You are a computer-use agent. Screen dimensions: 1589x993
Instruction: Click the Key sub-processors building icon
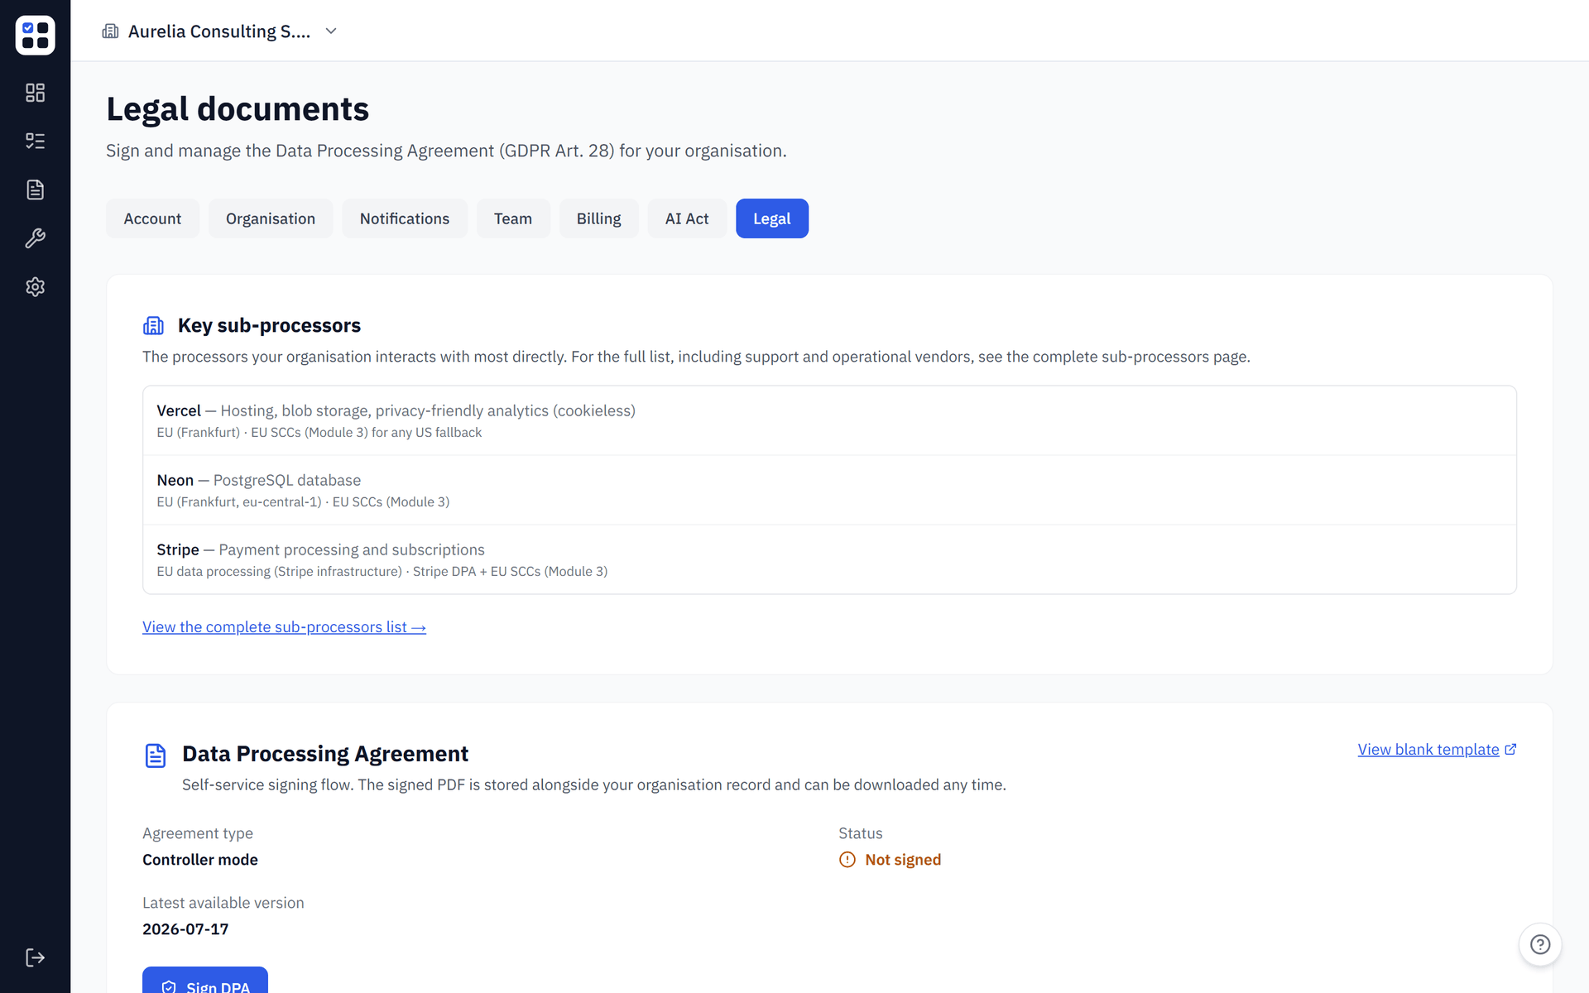click(x=153, y=326)
